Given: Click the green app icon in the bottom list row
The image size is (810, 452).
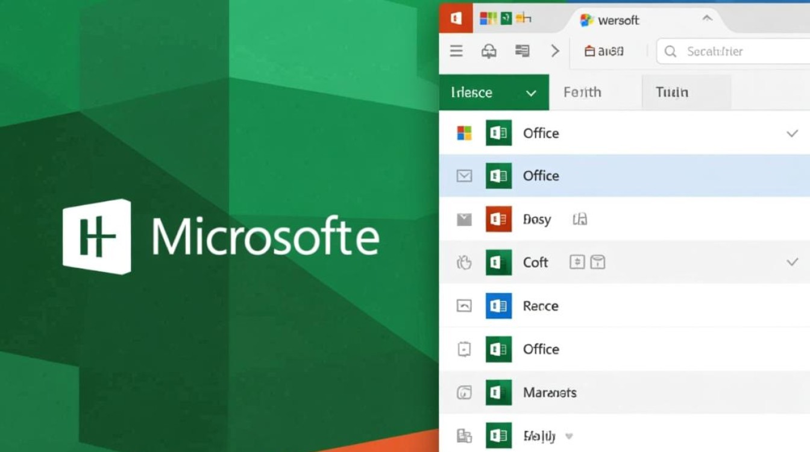Looking at the screenshot, I should pos(498,436).
